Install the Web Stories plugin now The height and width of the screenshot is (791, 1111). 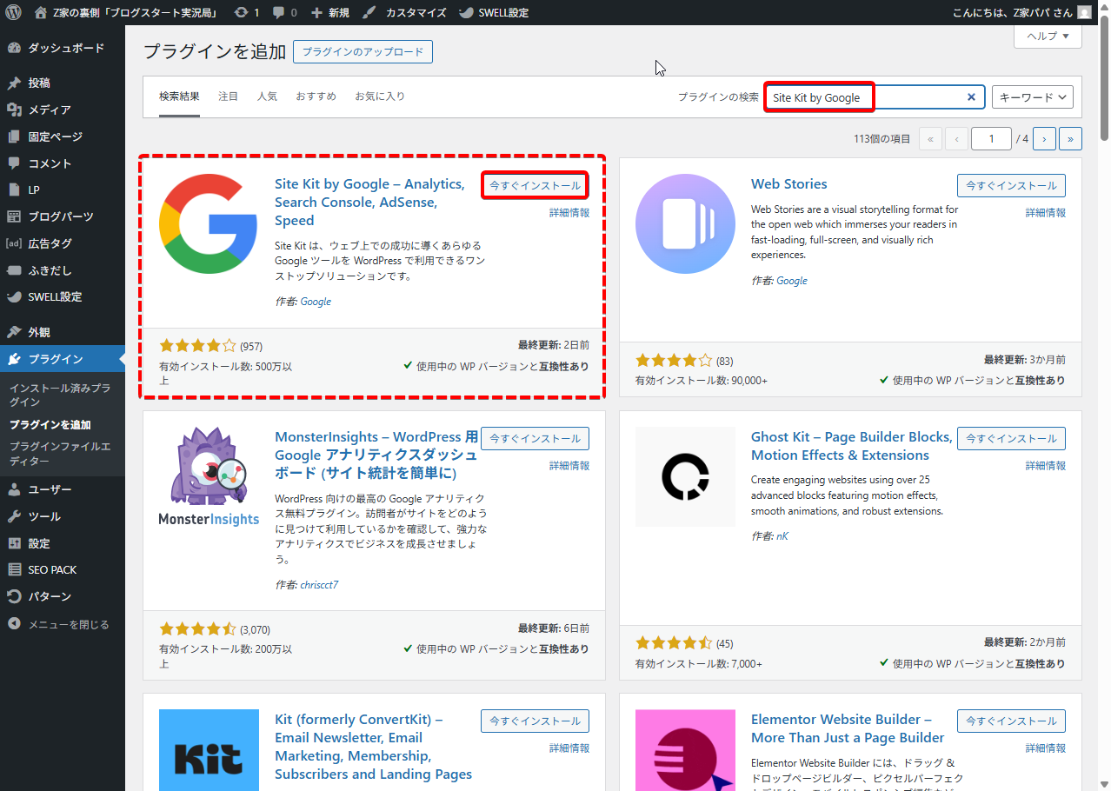[1011, 185]
